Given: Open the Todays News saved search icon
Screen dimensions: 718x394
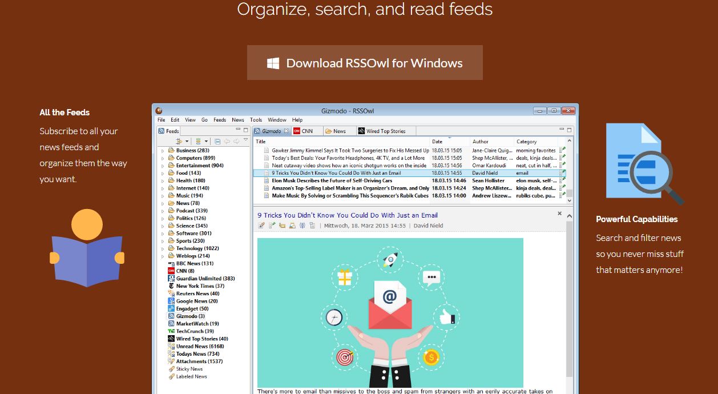Looking at the screenshot, I should [x=171, y=354].
